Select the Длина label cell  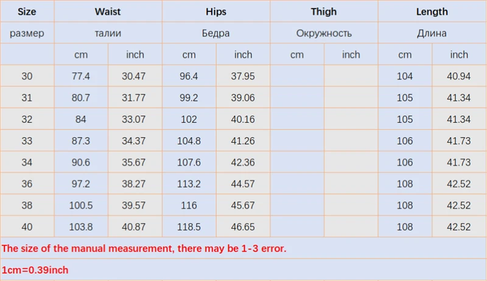click(x=432, y=33)
